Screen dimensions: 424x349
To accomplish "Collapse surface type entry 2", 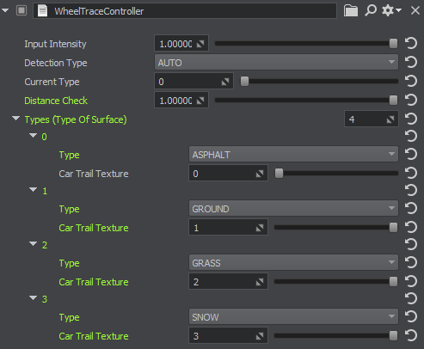I will point(34,244).
